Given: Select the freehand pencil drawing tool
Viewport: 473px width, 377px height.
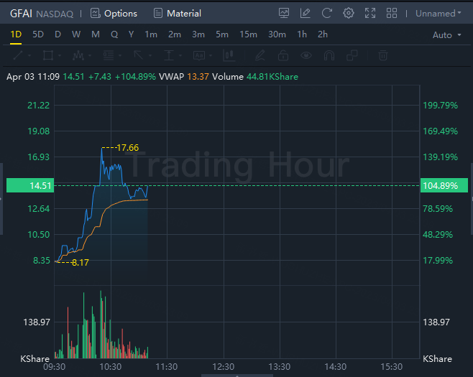Looking at the screenshot, I should (260, 55).
